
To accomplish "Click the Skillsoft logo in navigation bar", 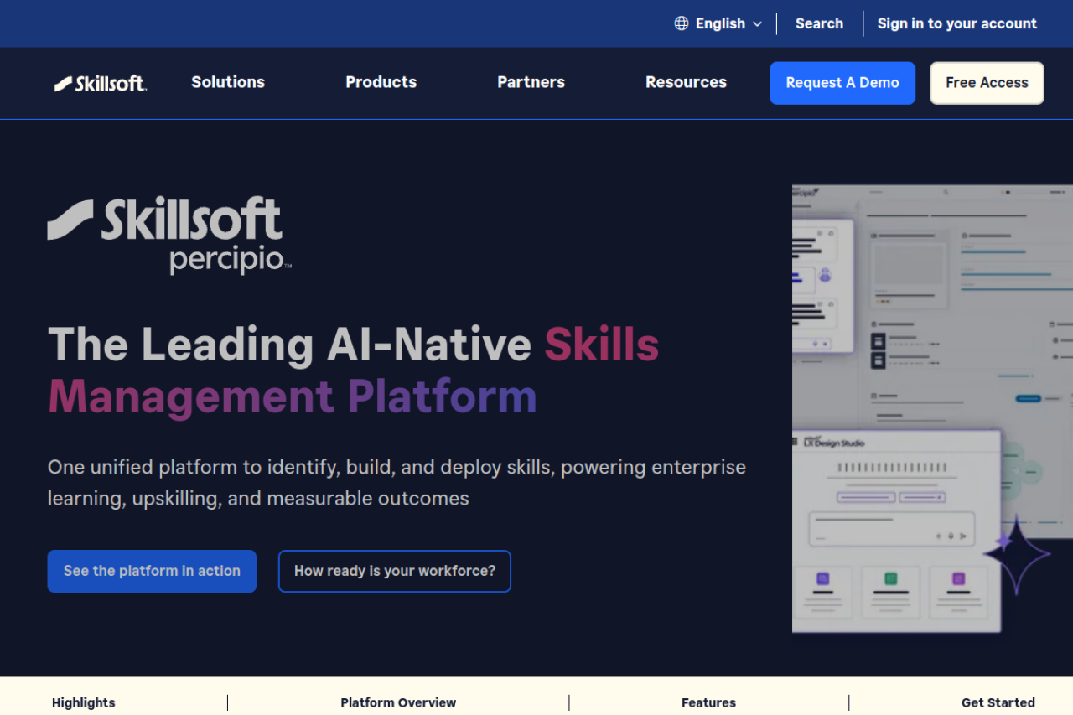I will pyautogui.click(x=101, y=83).
